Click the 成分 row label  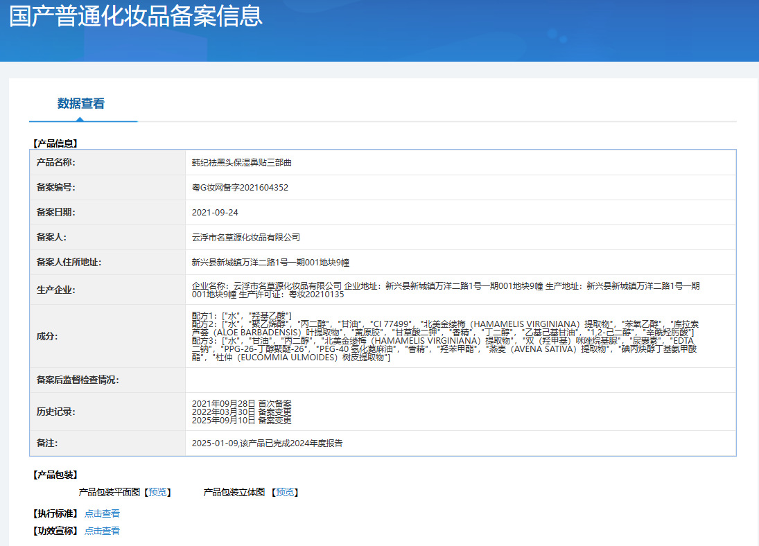click(x=47, y=337)
